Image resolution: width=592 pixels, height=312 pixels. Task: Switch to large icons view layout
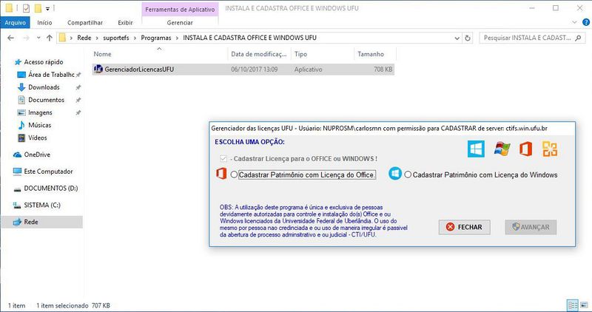click(x=584, y=305)
